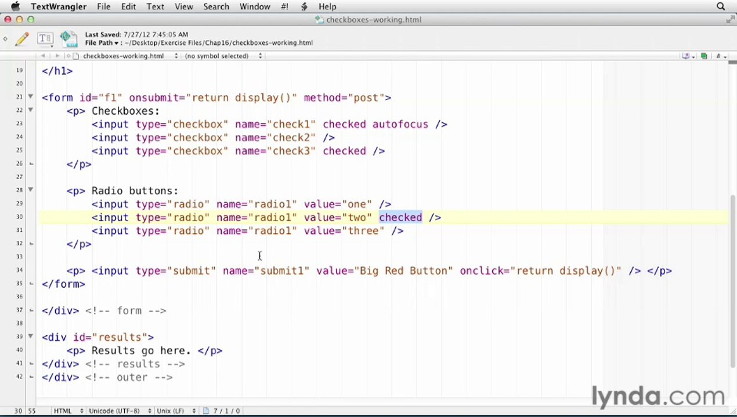Collapse the Radio buttons fold at line 28

(31, 191)
